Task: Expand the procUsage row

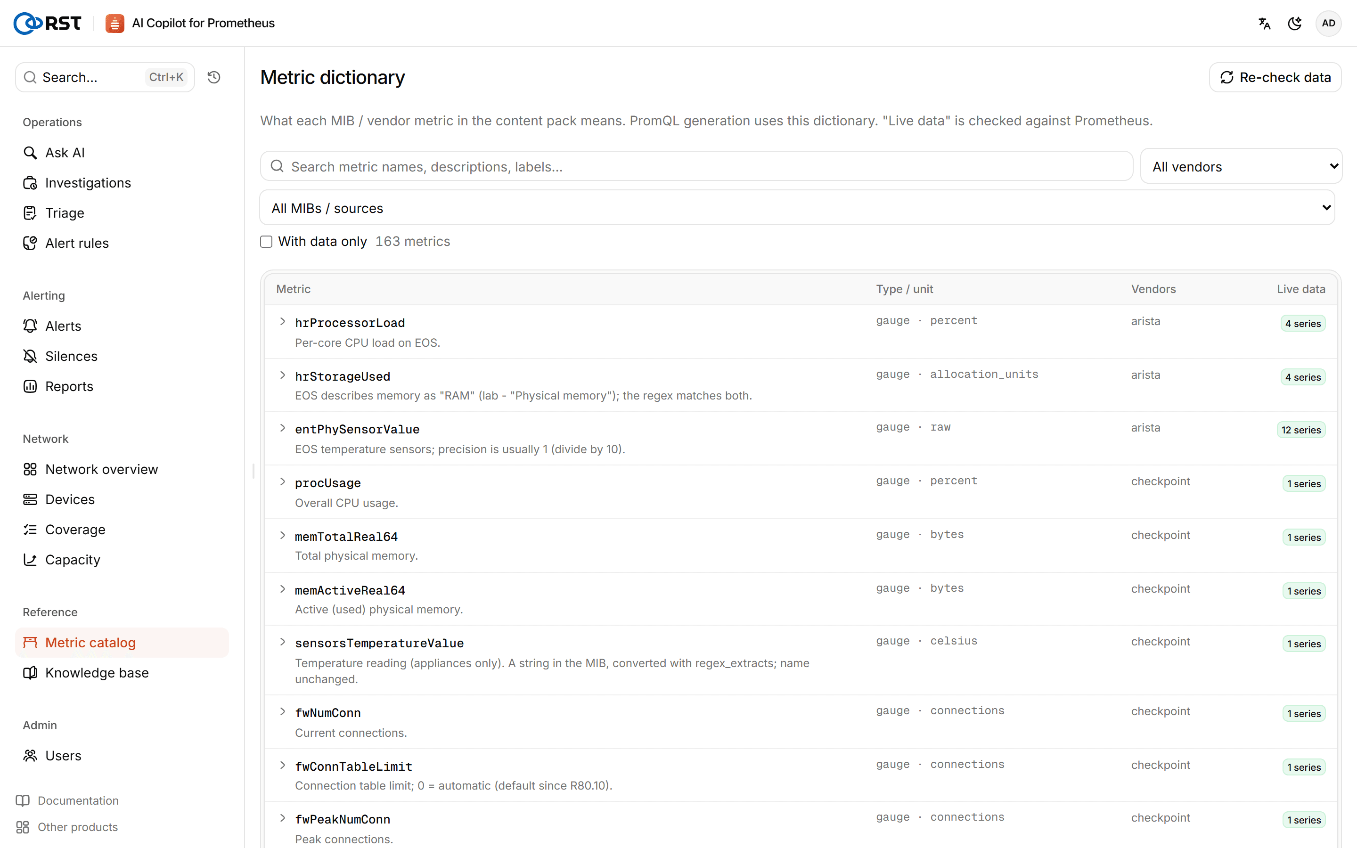Action: click(x=283, y=482)
